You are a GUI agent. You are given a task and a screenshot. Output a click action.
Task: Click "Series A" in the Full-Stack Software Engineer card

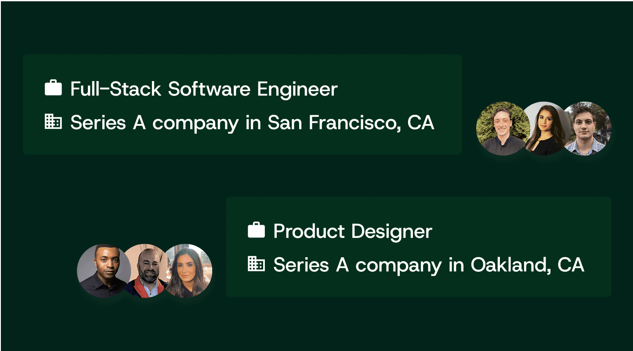[108, 123]
